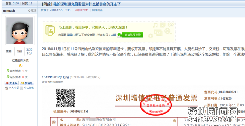Open attachment 1543995012(1).jpg
Viewport: 245px width, 126px height.
[55, 77]
